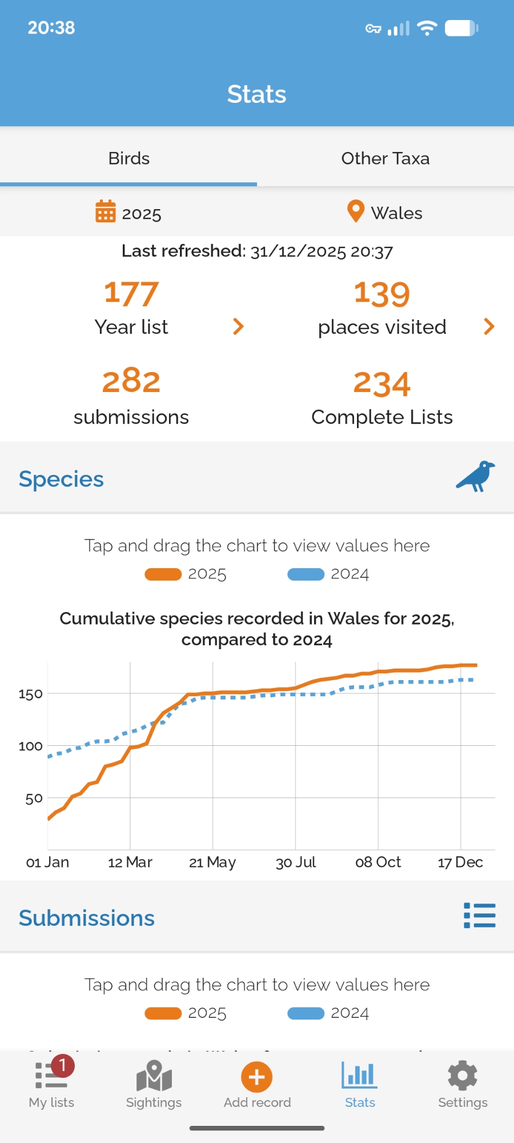This screenshot has height=1143, width=514.
Task: Tap the list icon beside Submissions
Action: point(479,916)
